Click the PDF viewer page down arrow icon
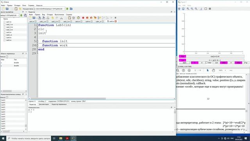 pos(189,70)
